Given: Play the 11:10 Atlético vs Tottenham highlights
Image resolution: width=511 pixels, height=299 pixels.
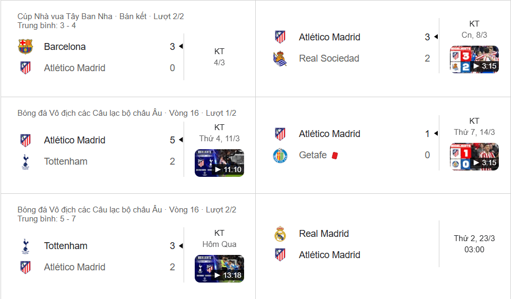Looking at the screenshot, I should [x=219, y=163].
